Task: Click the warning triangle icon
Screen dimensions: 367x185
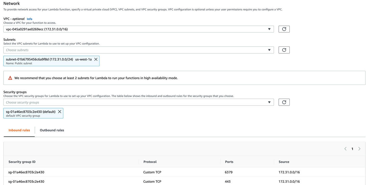Action: 10,77
